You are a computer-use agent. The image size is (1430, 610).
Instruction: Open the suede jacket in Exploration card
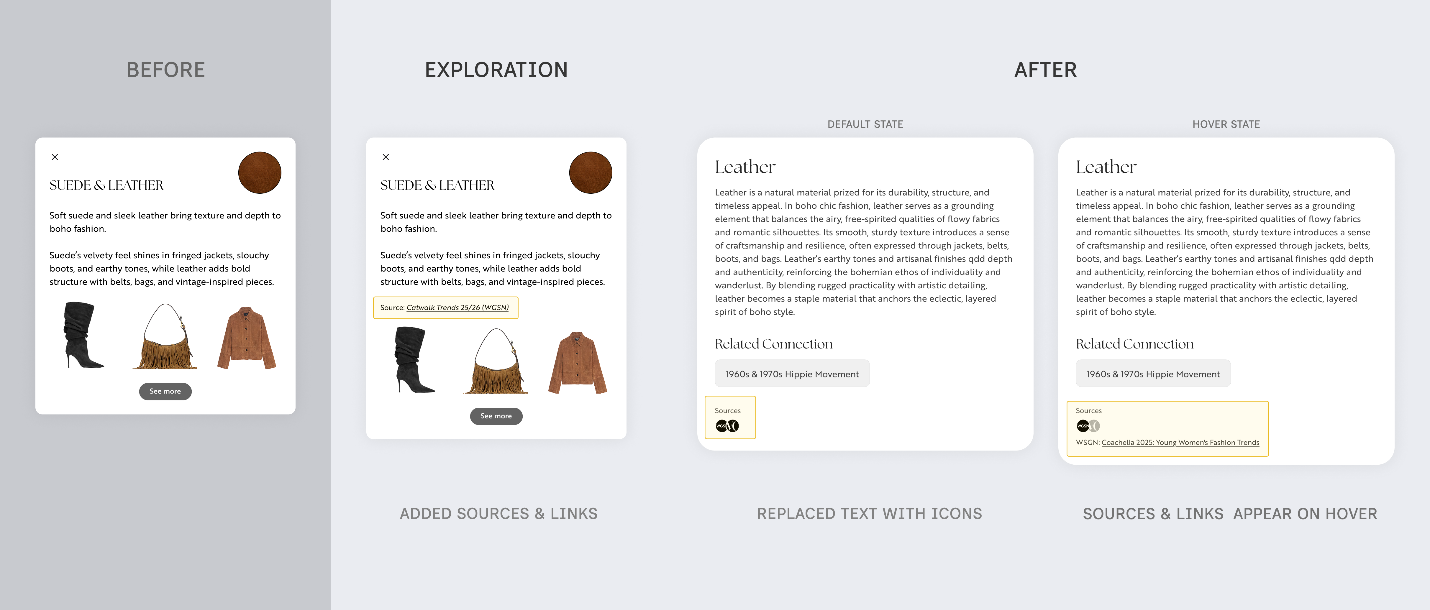[577, 362]
